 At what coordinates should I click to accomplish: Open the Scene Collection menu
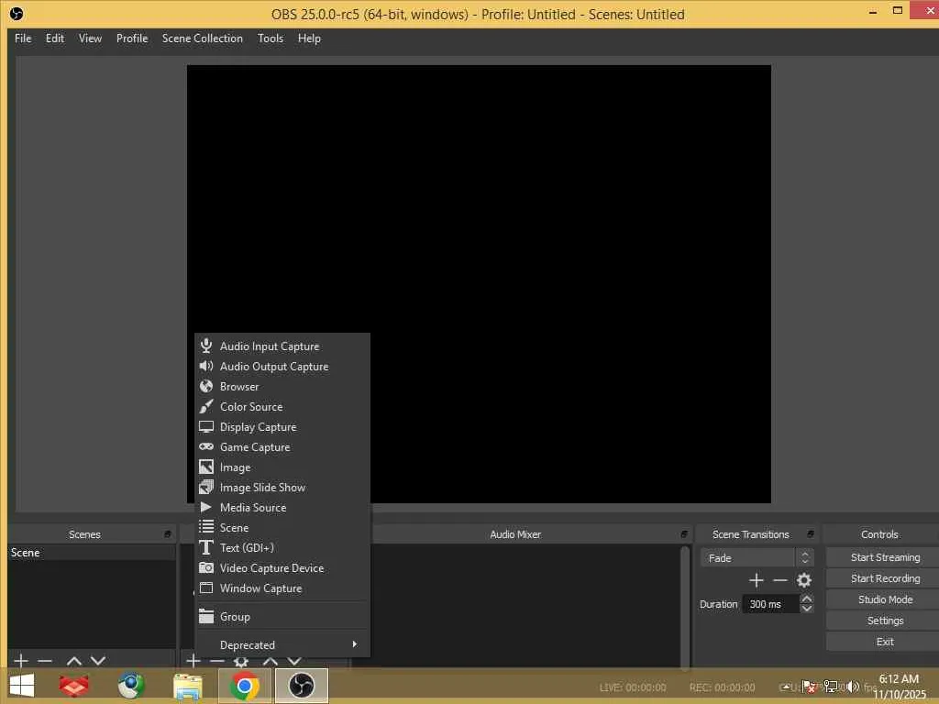coord(203,38)
